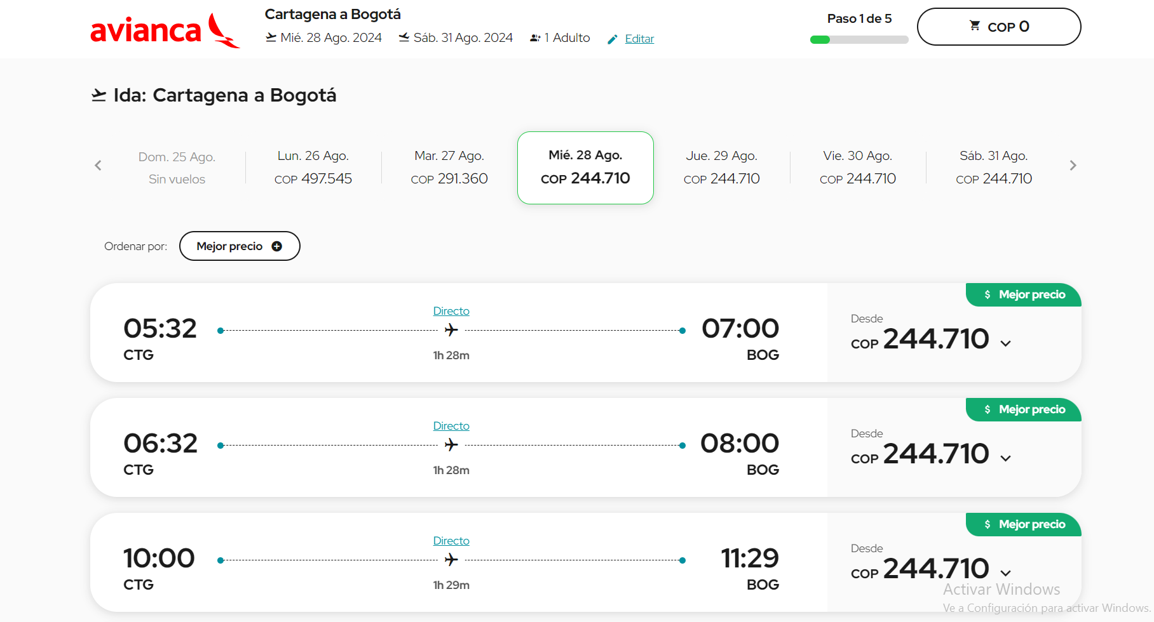This screenshot has width=1154, height=622.
Task: Select the Lun. 26 Ago. date tab
Action: pyautogui.click(x=313, y=168)
